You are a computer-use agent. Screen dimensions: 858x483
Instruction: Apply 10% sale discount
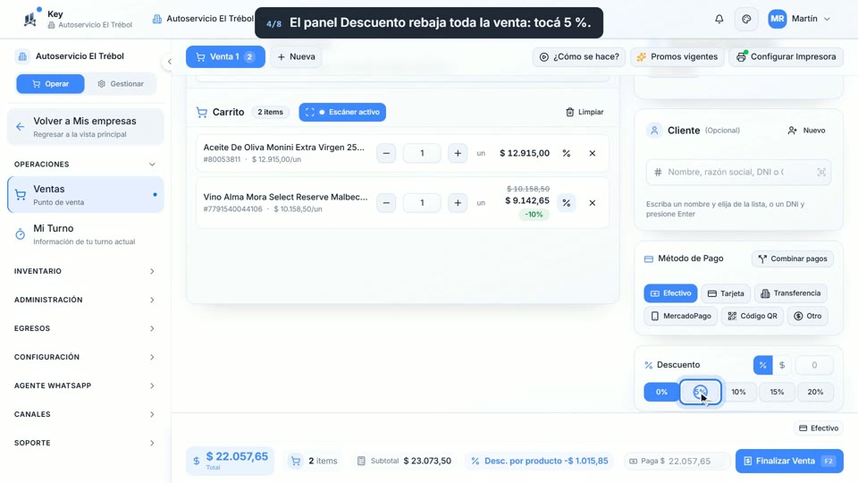[739, 392]
